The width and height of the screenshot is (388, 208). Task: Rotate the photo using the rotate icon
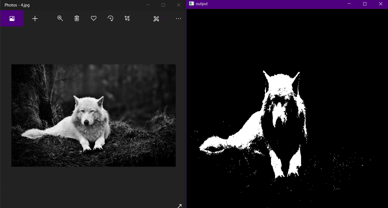pyautogui.click(x=110, y=18)
